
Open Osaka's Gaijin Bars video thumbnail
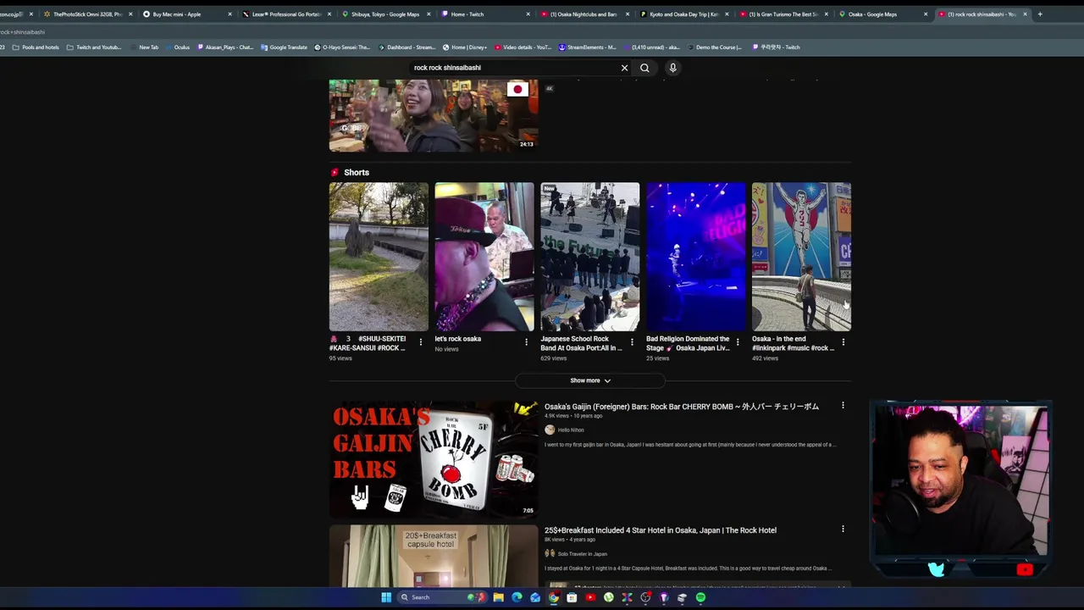434,458
